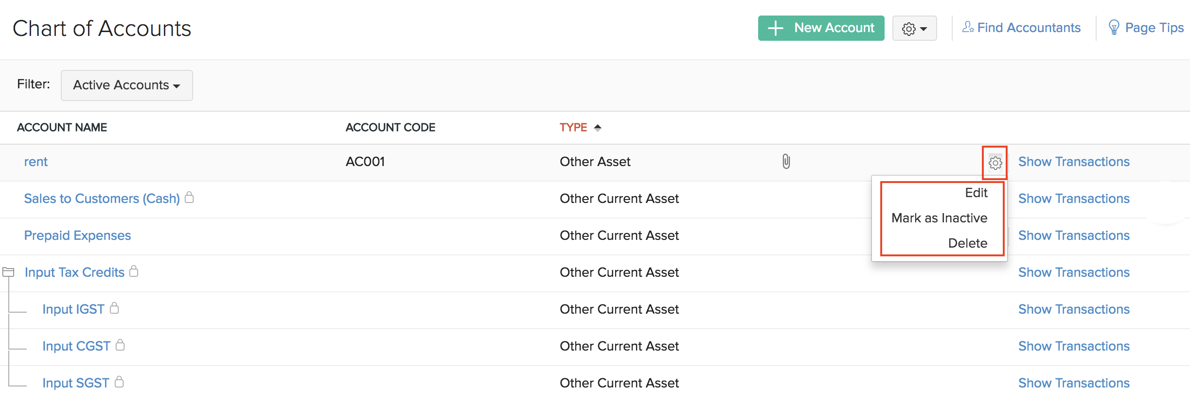Click the lock icon beside Sales to Customers (Cash)
This screenshot has height=402, width=1190.
click(x=190, y=198)
